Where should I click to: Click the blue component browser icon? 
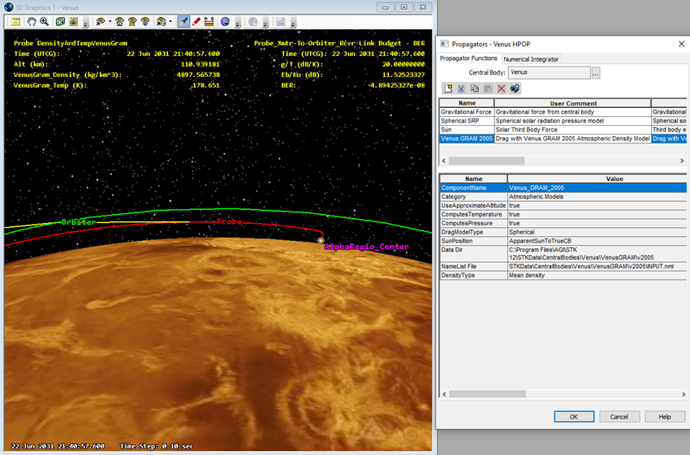[x=515, y=88]
